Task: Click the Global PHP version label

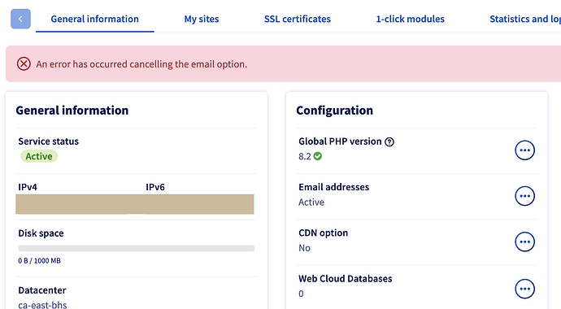Action: [x=340, y=141]
